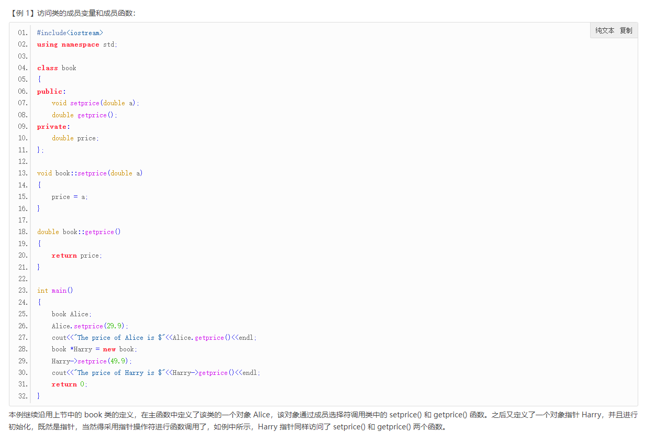Click 'double getprice();' declaration line
Image resolution: width=655 pixels, height=443 pixels.
(x=85, y=115)
